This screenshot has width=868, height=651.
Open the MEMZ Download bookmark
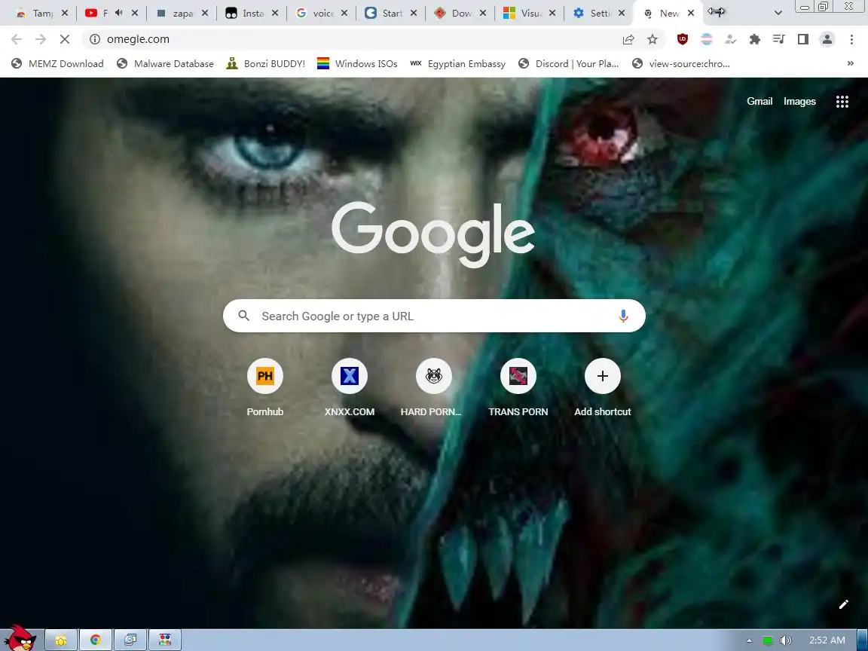coord(57,63)
